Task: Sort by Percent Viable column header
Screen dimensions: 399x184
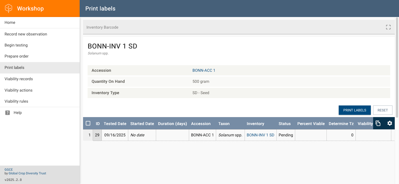Action: click(x=311, y=124)
